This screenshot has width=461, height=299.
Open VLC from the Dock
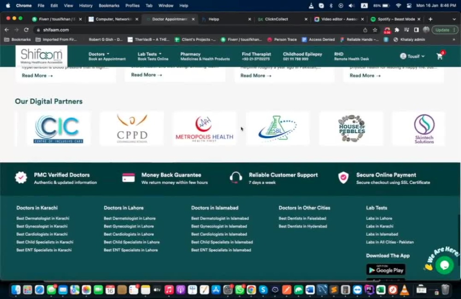point(405,290)
